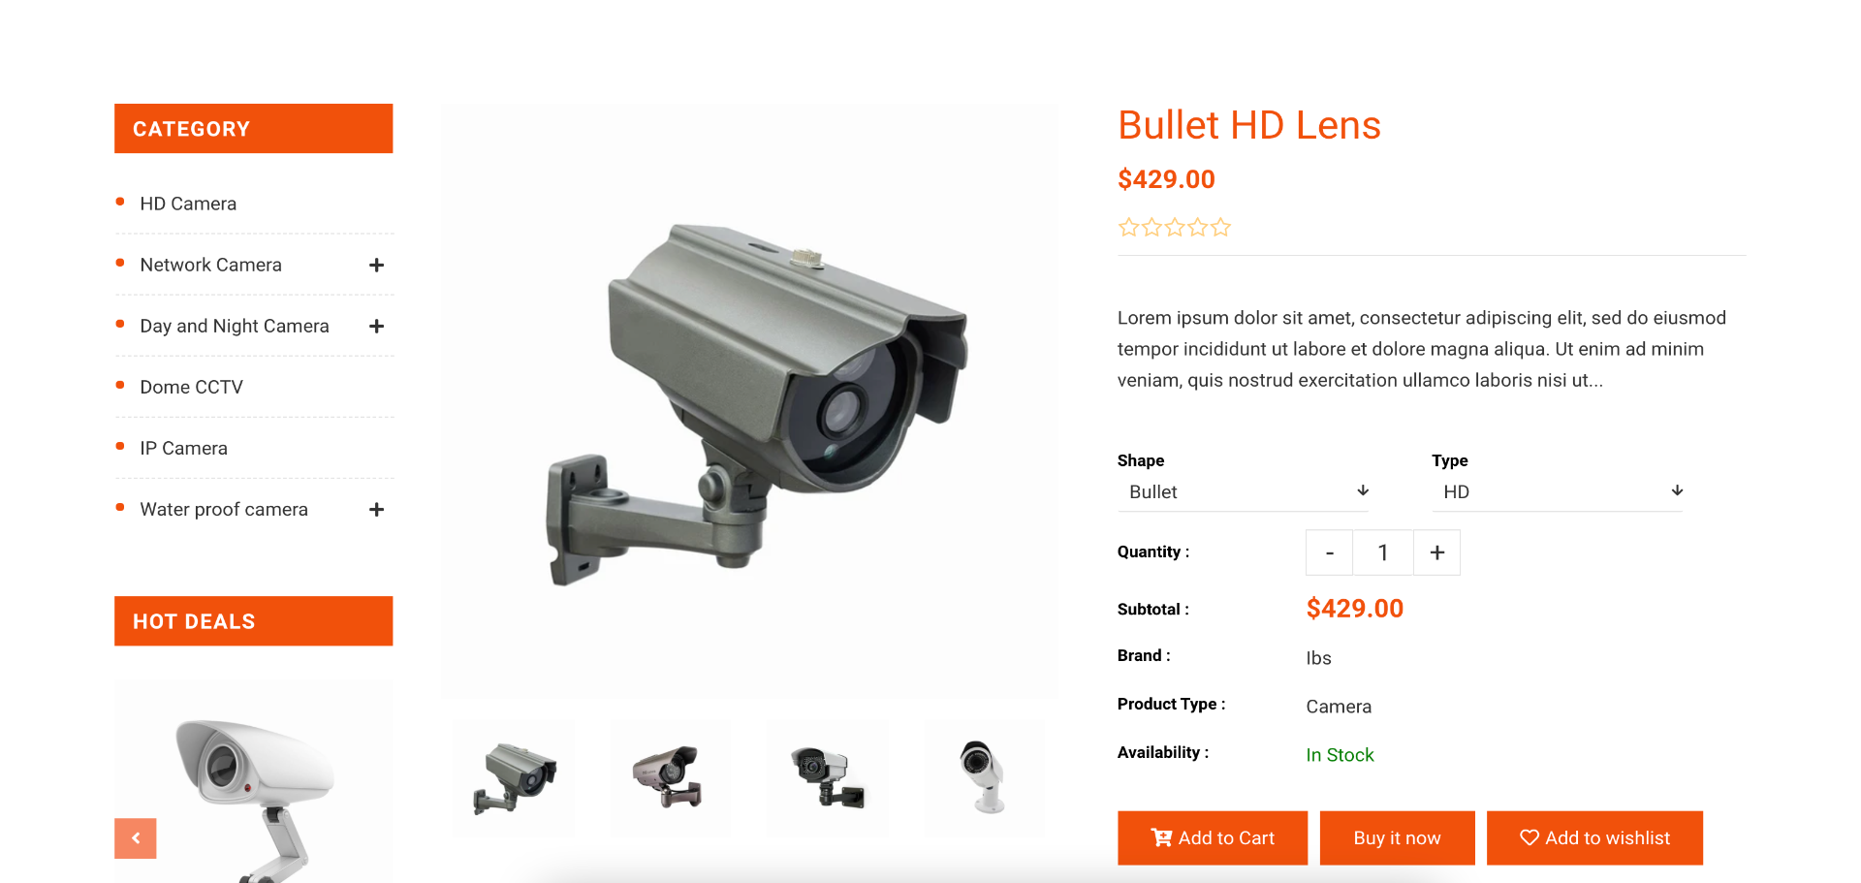This screenshot has height=883, width=1861.
Task: Click the Buy it now button
Action: pos(1397,838)
